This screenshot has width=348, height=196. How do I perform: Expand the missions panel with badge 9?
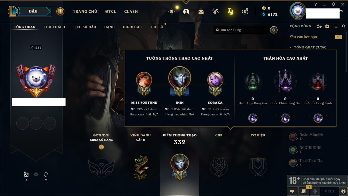304,191
